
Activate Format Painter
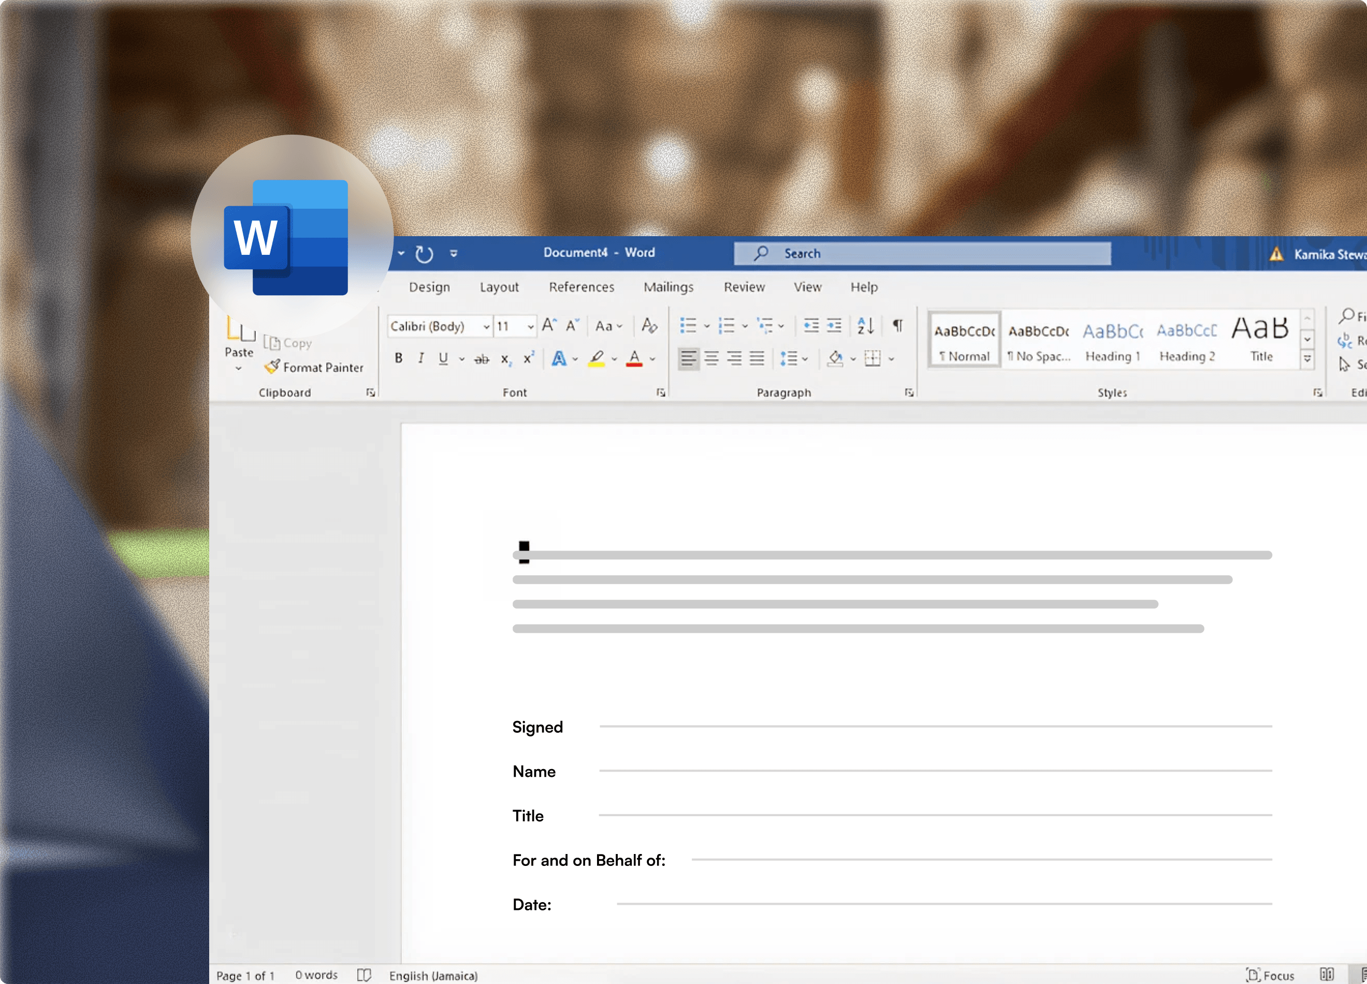tap(314, 367)
